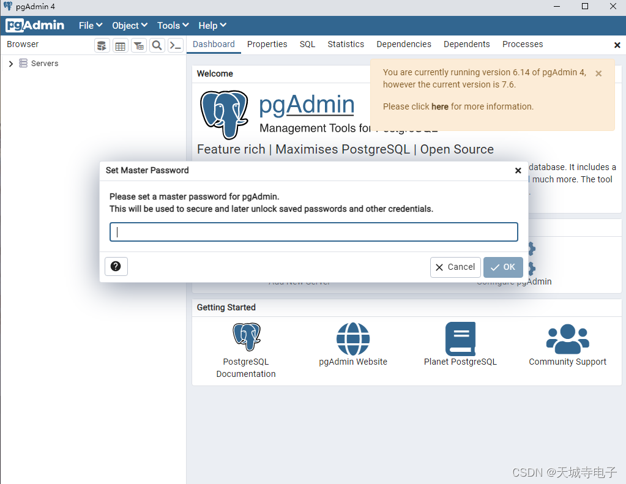Switch to the Processes tab
This screenshot has width=626, height=484.
523,44
